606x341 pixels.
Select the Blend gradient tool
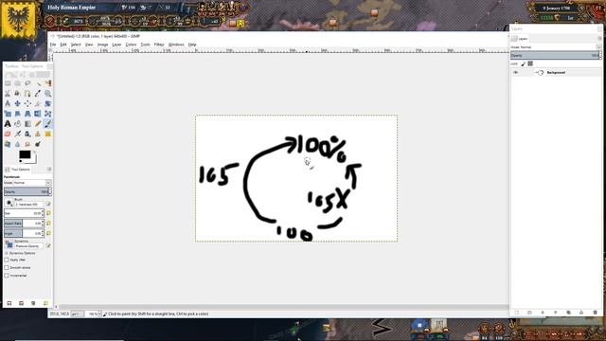coord(27,124)
